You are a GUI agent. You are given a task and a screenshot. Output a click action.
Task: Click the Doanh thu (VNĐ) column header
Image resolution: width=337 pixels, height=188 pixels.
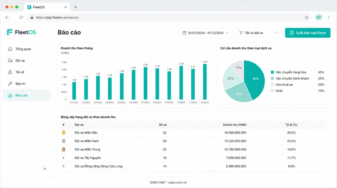coord(234,125)
